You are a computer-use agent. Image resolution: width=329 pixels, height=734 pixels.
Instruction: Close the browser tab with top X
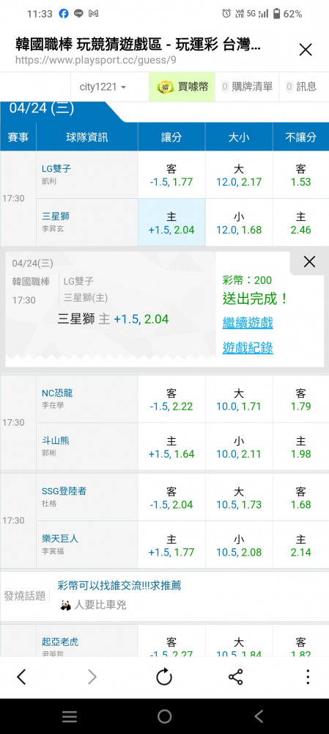coord(306,50)
